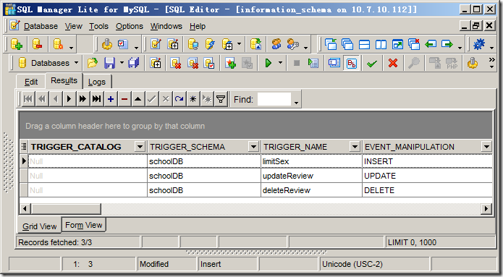Click the horizontal scrollbar right arrow

(x=486, y=209)
